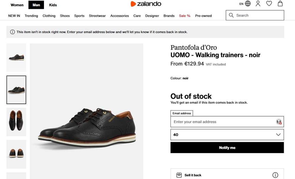The height and width of the screenshot is (179, 295).
Task: Click the search magnifier icon
Action: [231, 15]
